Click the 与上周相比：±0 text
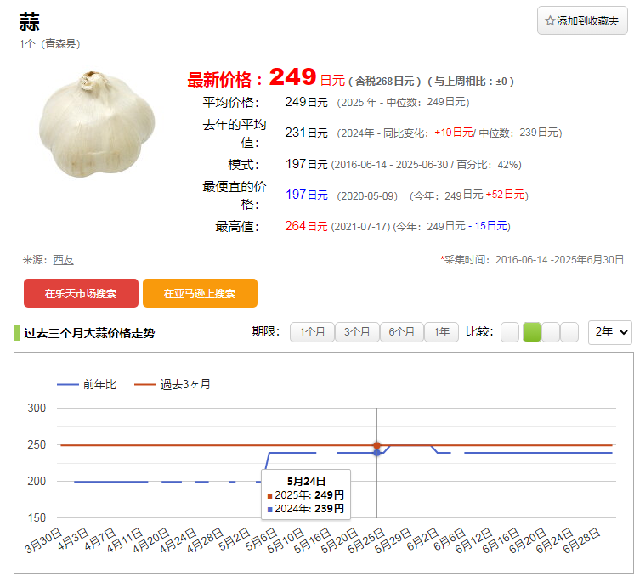The width and height of the screenshot is (634, 576). 471,82
